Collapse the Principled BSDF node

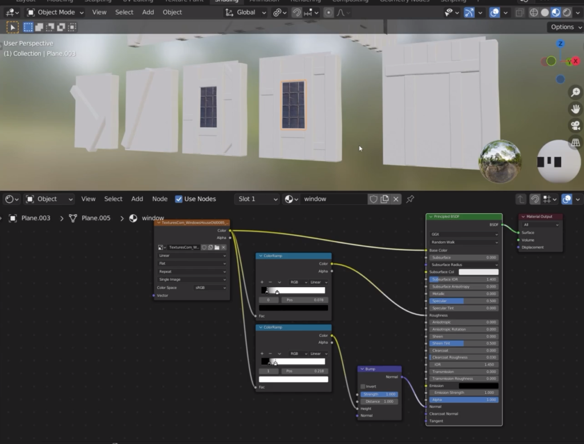pyautogui.click(x=431, y=217)
